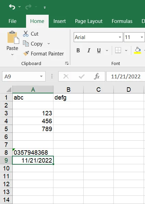Expand the Arial font name dropdown
Screen dimensions: 145x204
pyautogui.click(x=120, y=37)
